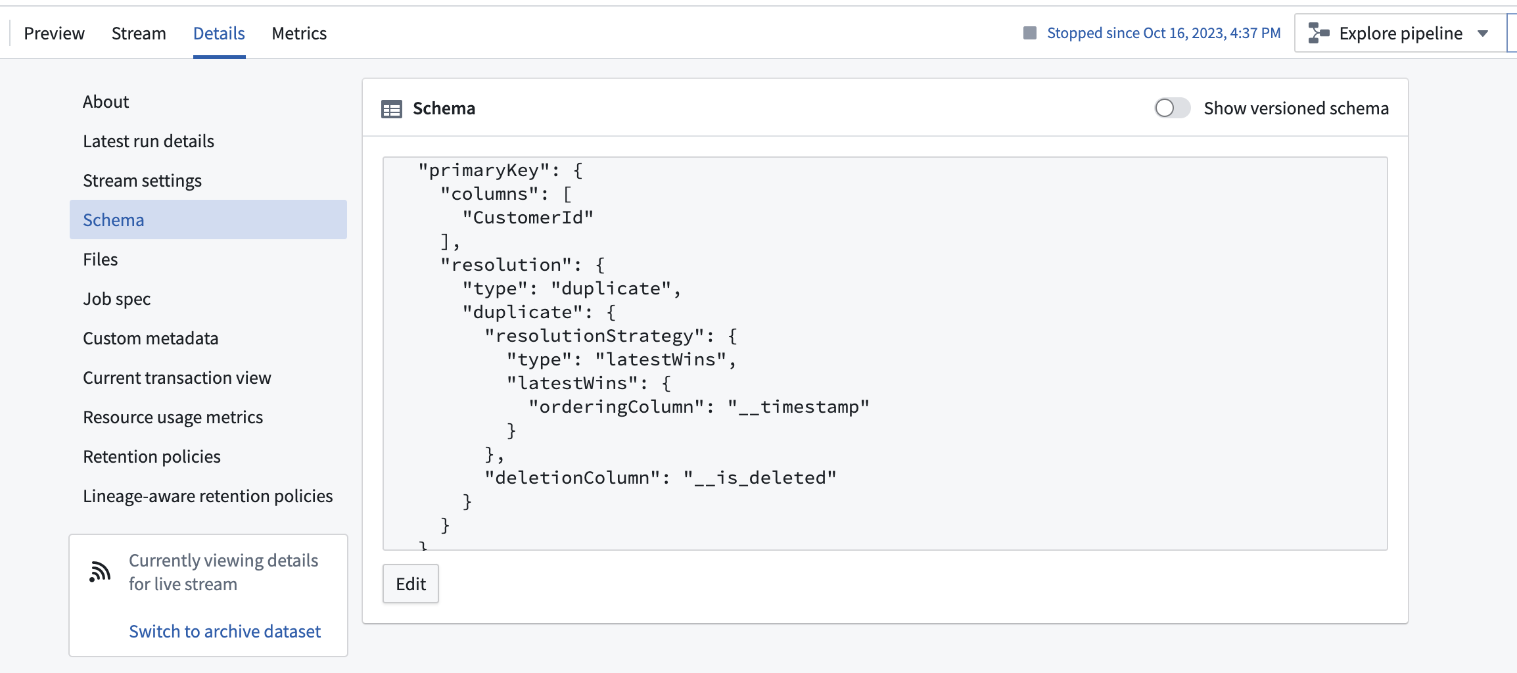Image resolution: width=1517 pixels, height=673 pixels.
Task: Switch to the Preview tab
Action: pyautogui.click(x=54, y=33)
